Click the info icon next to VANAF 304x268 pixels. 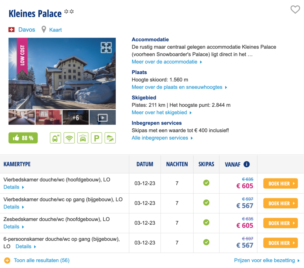tap(246, 164)
